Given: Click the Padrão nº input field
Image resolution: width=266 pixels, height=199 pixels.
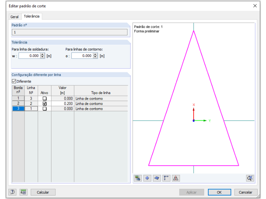Looking at the screenshot, I should (x=70, y=32).
